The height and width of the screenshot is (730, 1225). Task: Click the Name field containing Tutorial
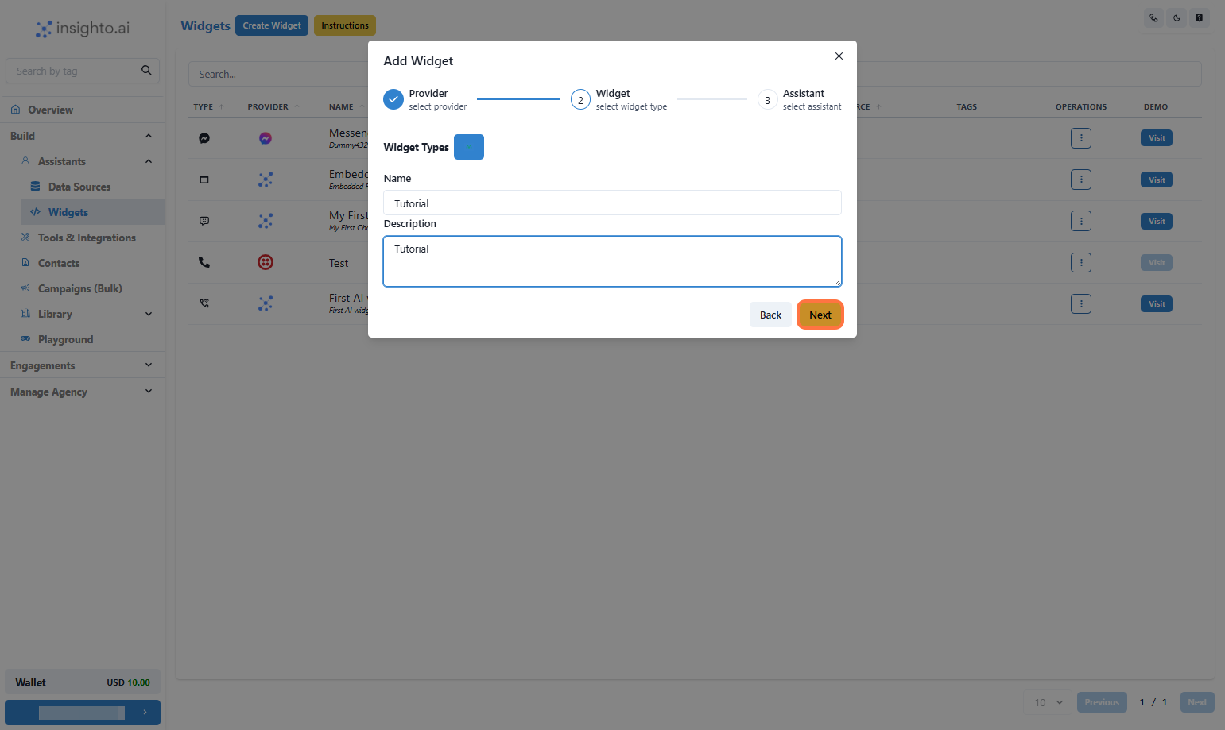click(612, 203)
